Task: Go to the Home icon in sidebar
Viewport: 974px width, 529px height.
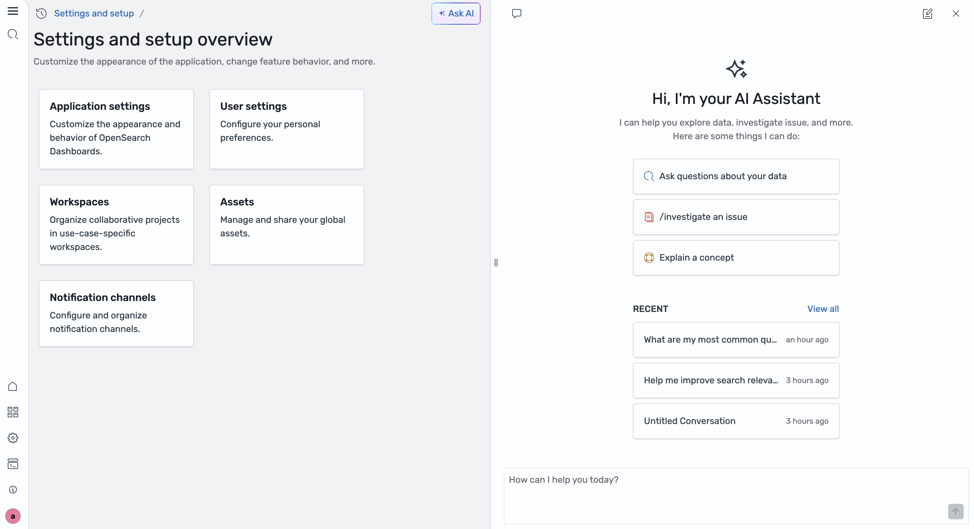Action: 13,386
